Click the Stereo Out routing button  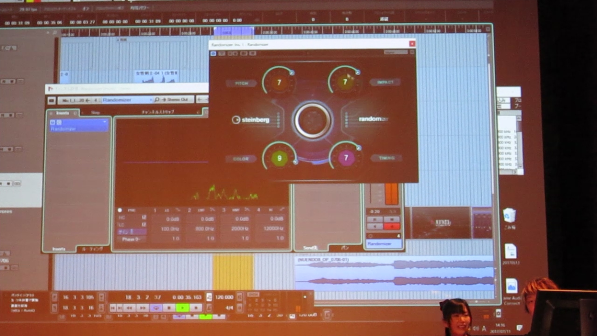pos(177,100)
